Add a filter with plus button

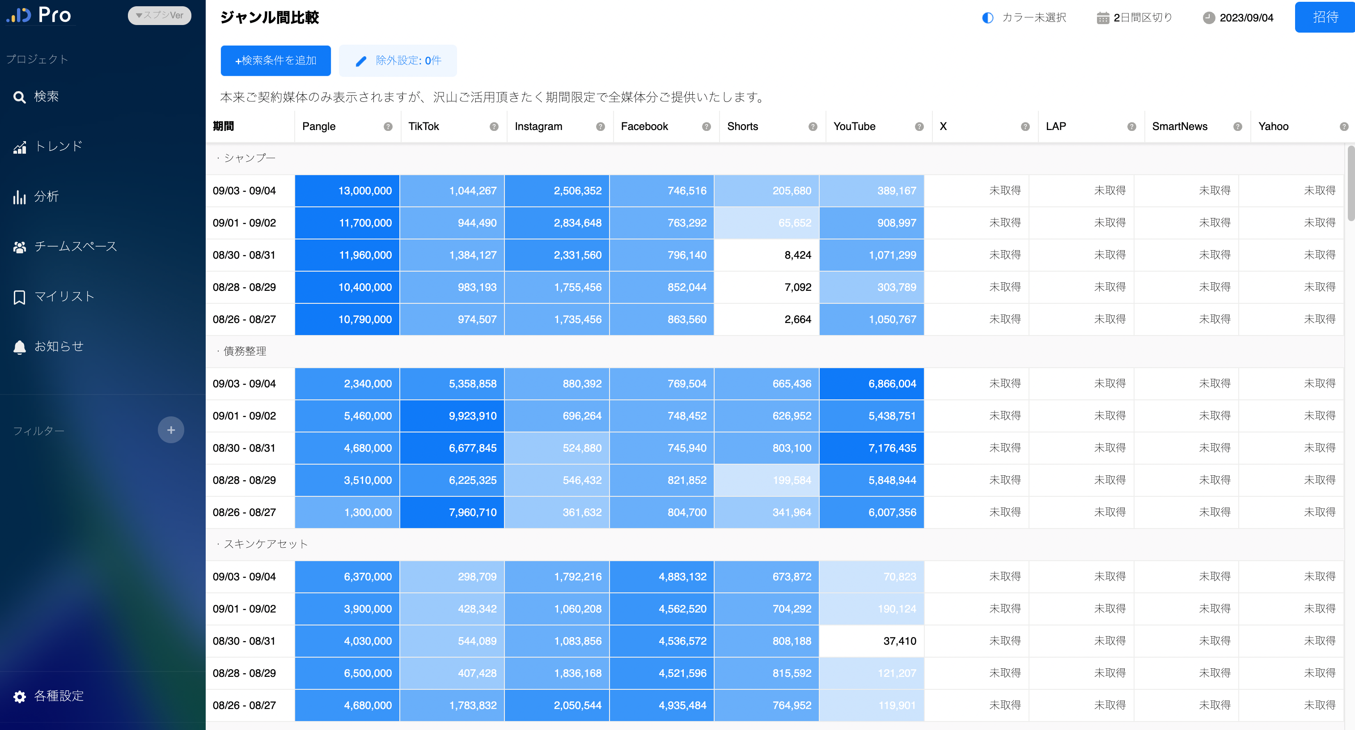[171, 430]
